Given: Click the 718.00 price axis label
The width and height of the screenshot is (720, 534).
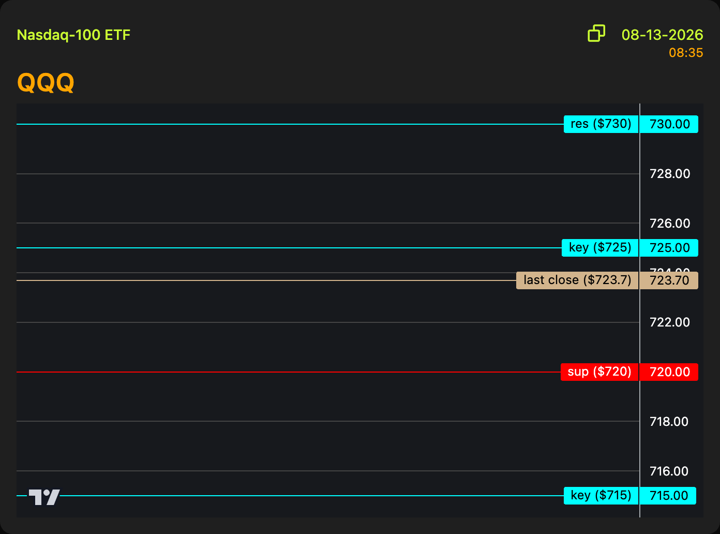Looking at the screenshot, I should point(669,422).
